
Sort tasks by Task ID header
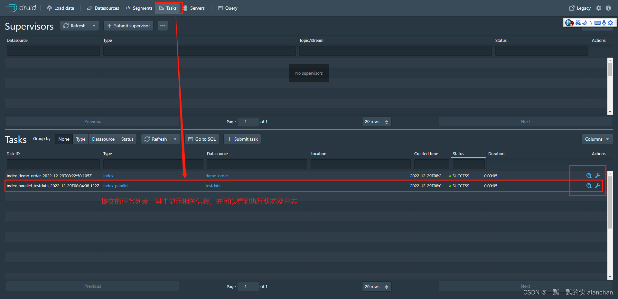coord(13,154)
